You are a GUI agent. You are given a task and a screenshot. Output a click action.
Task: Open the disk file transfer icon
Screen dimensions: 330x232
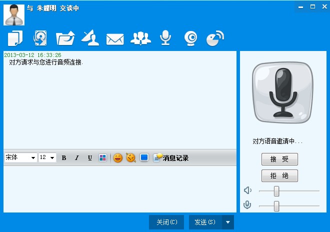(x=40, y=38)
